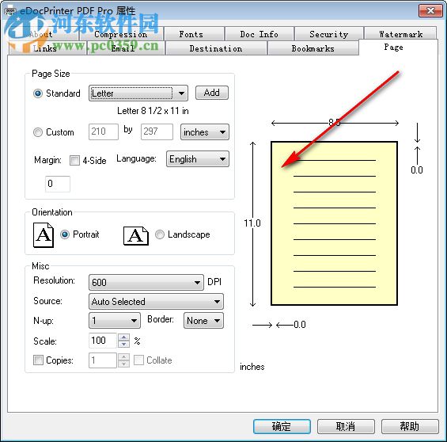The width and height of the screenshot is (447, 442).
Task: Close the eDocPrinter properties dialog
Action: coord(430,11)
